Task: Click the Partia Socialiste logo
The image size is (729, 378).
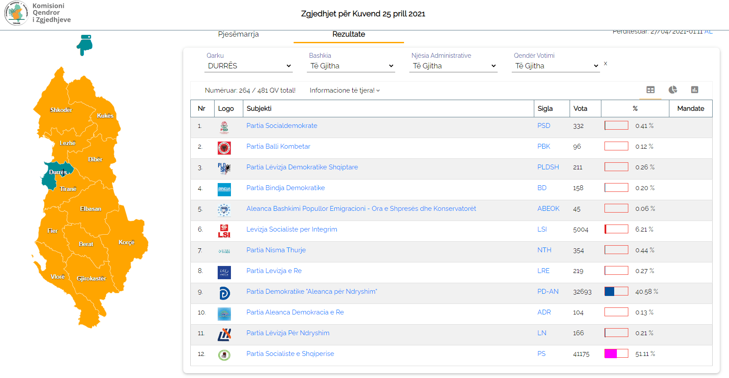Action: click(x=224, y=355)
